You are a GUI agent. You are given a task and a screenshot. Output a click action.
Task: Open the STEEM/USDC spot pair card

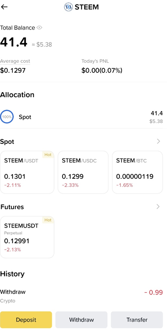point(83,172)
